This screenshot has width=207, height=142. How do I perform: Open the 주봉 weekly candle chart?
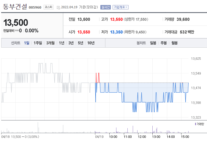point(164,43)
